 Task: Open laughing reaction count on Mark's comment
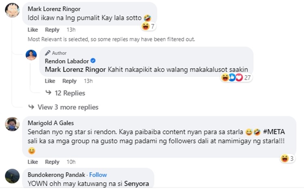[x=148, y=27]
